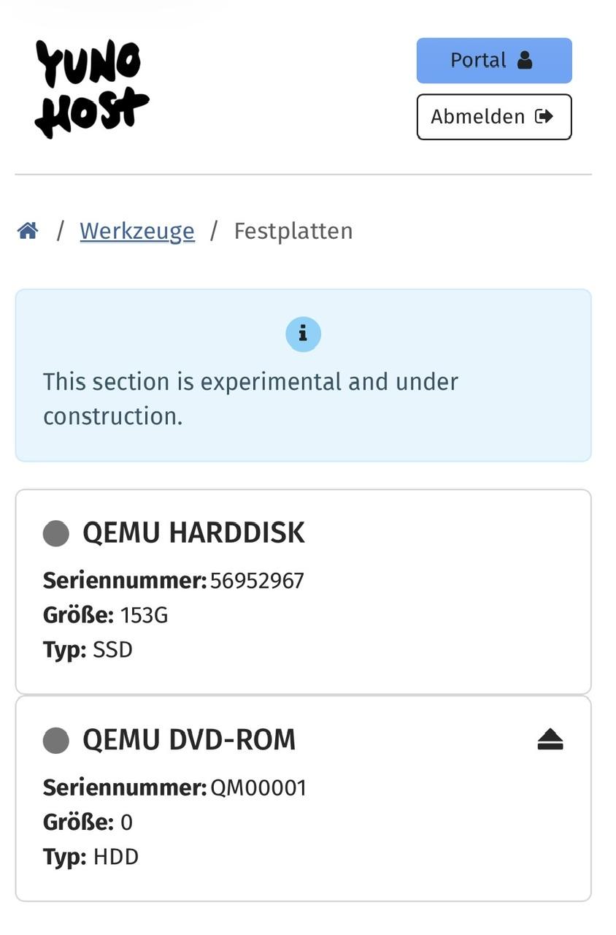The height and width of the screenshot is (935, 616).
Task: Click the DVD-ROM size value 0
Action: tap(126, 823)
